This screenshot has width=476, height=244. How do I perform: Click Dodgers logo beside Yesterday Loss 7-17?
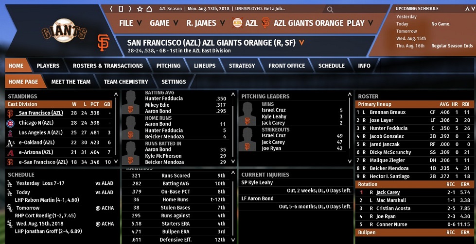(x=10, y=183)
